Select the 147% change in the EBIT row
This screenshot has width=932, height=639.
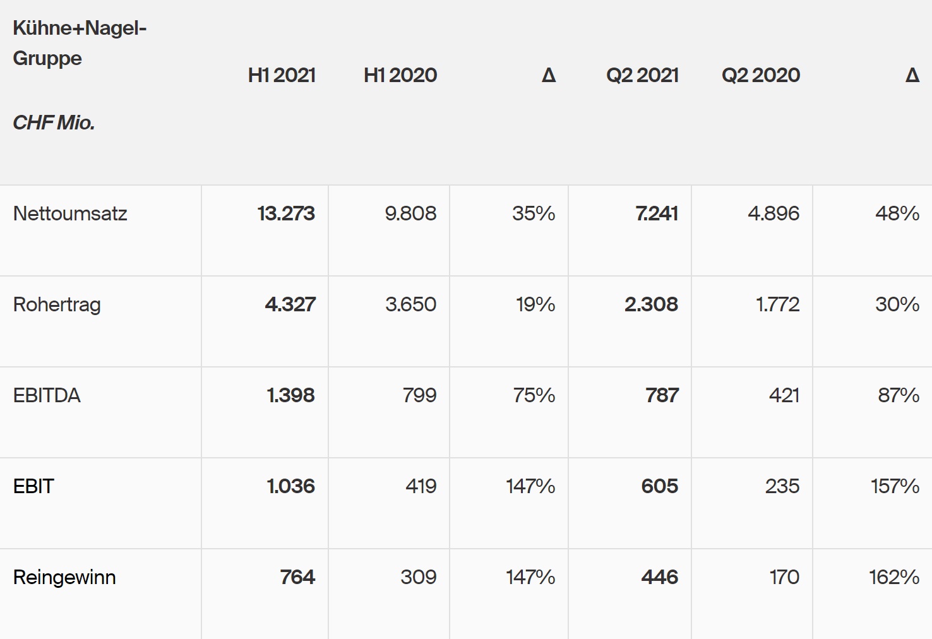(x=530, y=486)
